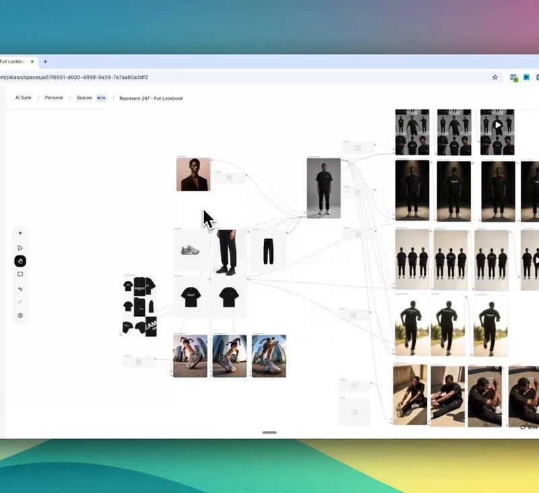Go to the AI Suite breadcrumb
Image resolution: width=539 pixels, height=493 pixels.
[x=24, y=98]
